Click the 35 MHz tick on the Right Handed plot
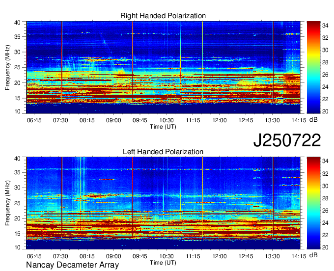 coord(17,37)
